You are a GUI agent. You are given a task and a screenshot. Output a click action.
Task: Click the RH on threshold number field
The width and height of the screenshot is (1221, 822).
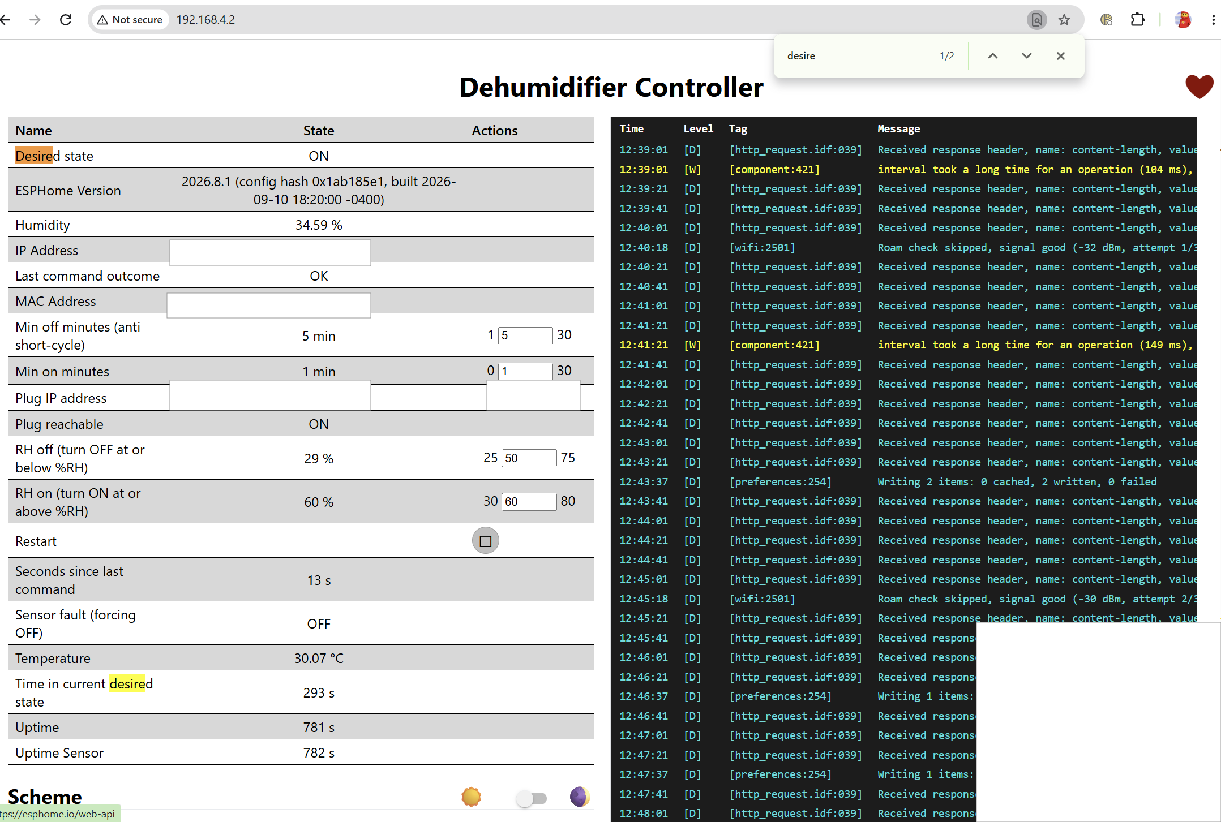coord(529,501)
